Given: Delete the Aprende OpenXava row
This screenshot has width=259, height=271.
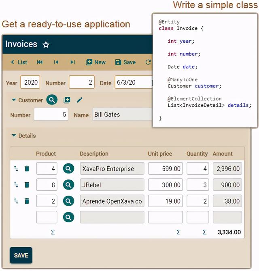Looking at the screenshot, I should pyautogui.click(x=27, y=201).
